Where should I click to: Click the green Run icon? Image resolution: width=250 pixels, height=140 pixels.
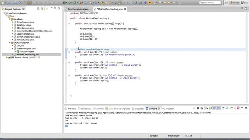pos(75,3)
